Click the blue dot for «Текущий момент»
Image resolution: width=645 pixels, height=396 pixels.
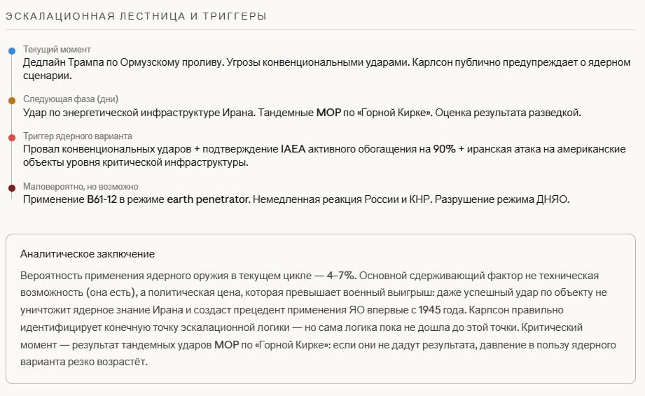(x=12, y=52)
